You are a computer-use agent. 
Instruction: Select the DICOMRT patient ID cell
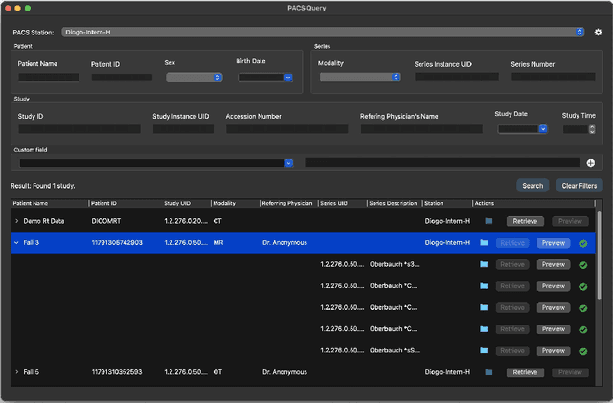pos(106,221)
